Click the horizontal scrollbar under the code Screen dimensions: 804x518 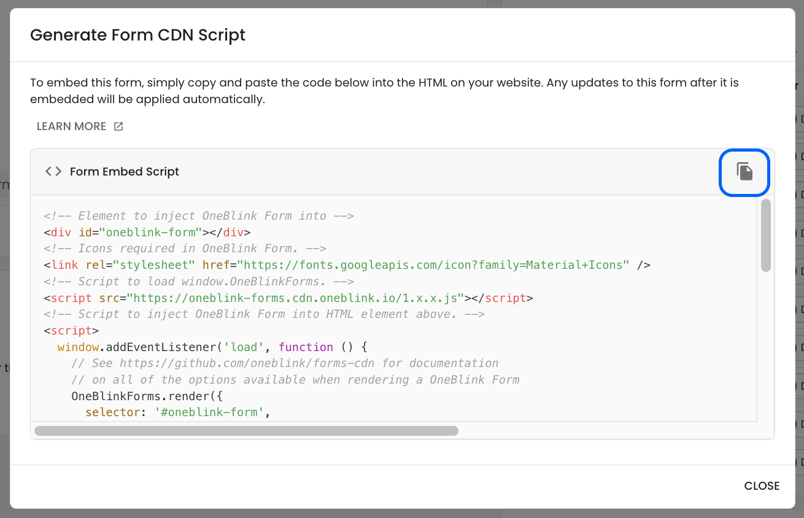[246, 431]
